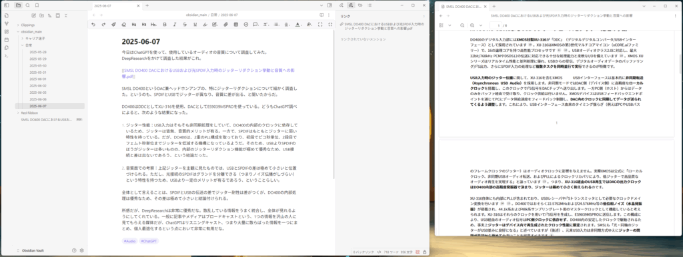Click the undo arrow in editor toolbar
Viewport: 683px width, 257px height.
(x=93, y=25)
